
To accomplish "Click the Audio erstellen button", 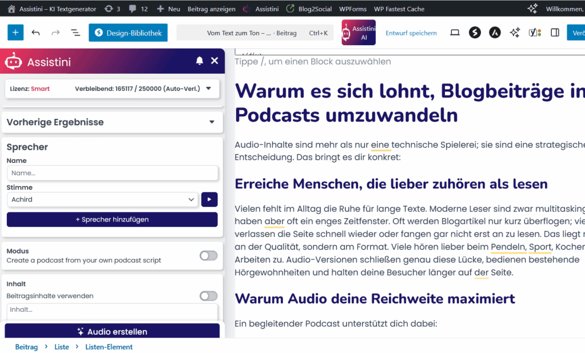I will point(112,331).
